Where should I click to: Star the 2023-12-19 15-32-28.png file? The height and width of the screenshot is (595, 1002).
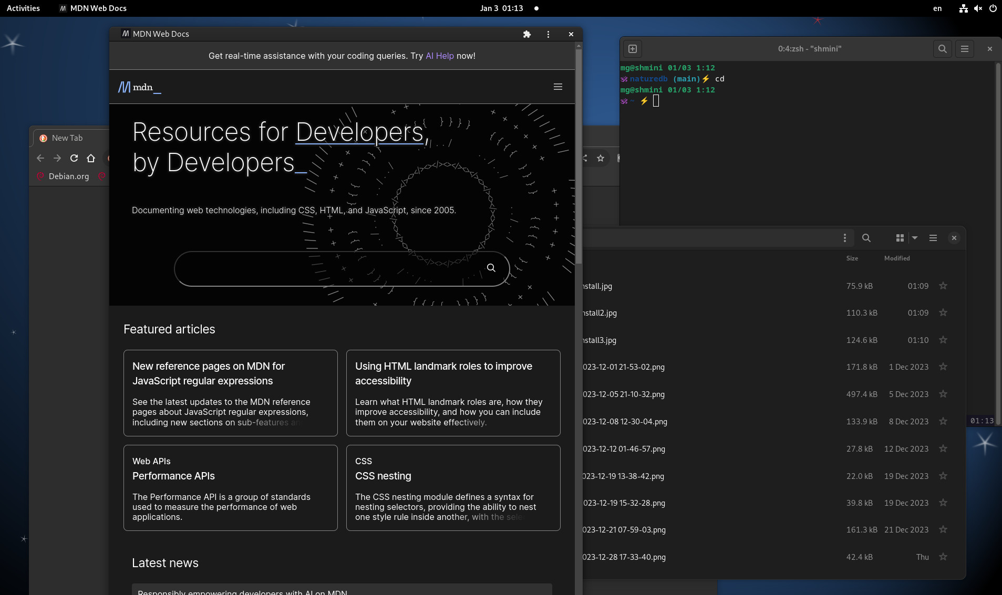[943, 503]
